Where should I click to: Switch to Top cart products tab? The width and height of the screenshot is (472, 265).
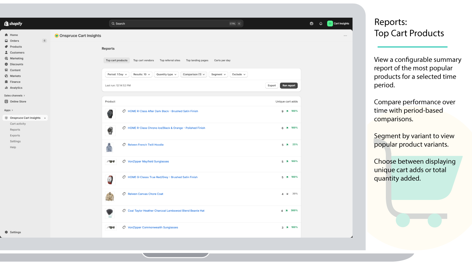(x=117, y=60)
